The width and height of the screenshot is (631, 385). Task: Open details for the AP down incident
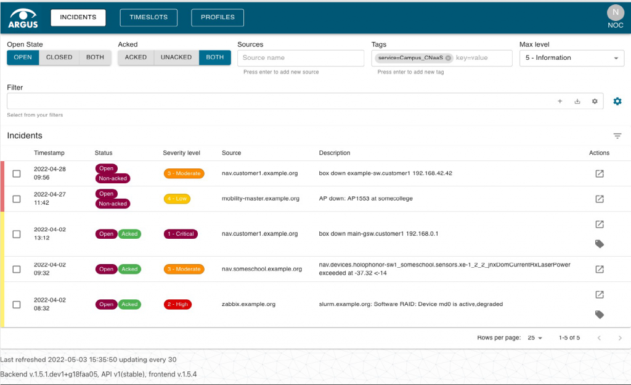(599, 199)
